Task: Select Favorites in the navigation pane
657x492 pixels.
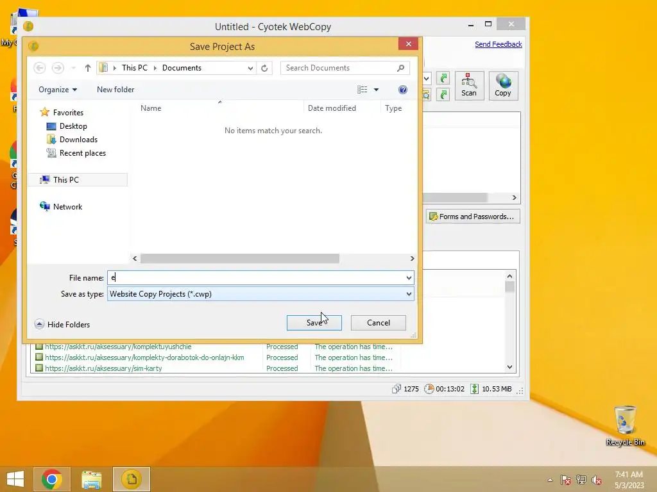Action: click(x=62, y=113)
